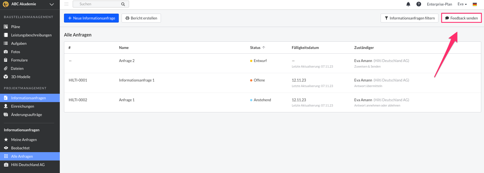Click the Aufgaben list icon

(6, 43)
